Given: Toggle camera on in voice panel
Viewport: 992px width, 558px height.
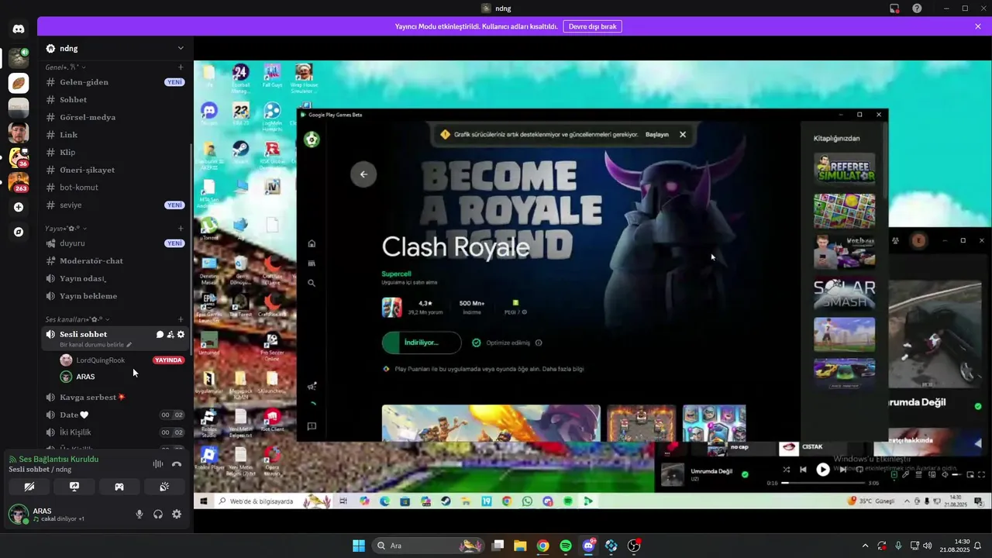Looking at the screenshot, I should click(29, 487).
